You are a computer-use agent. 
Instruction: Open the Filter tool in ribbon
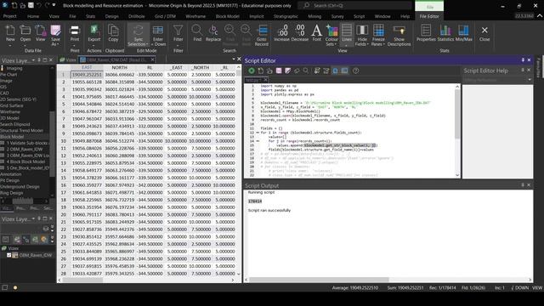[178, 35]
